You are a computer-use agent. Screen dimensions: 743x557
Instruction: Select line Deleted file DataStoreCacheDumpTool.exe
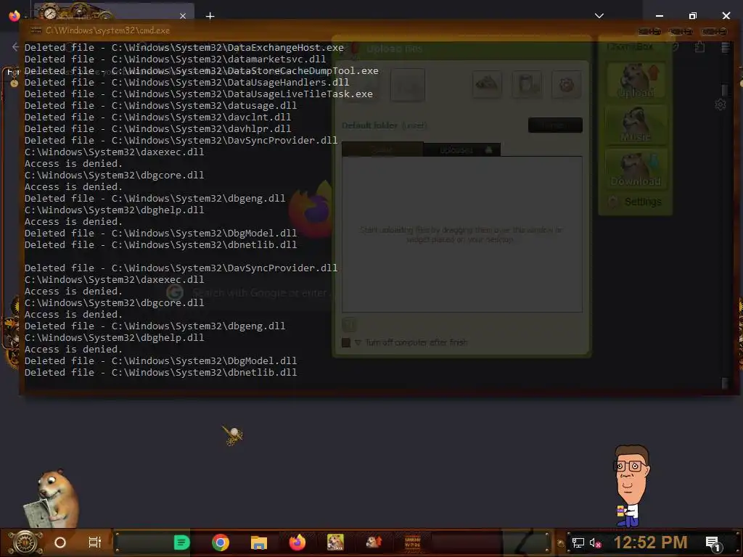pyautogui.click(x=202, y=70)
